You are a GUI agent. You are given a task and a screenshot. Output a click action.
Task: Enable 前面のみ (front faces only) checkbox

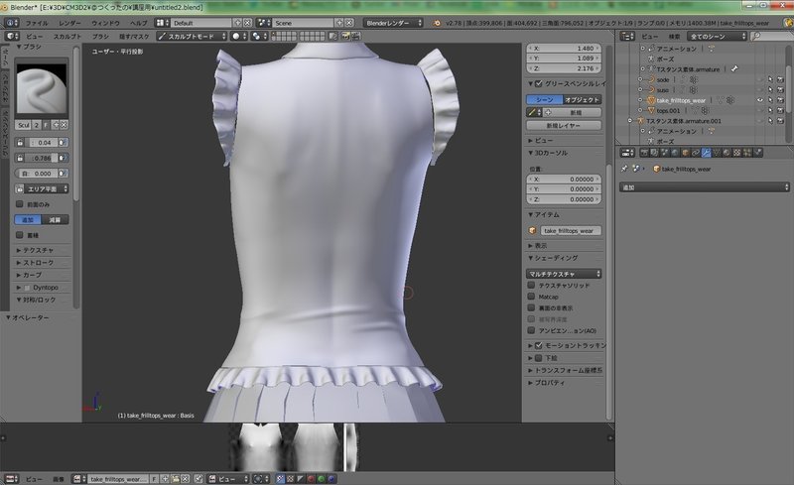19,204
